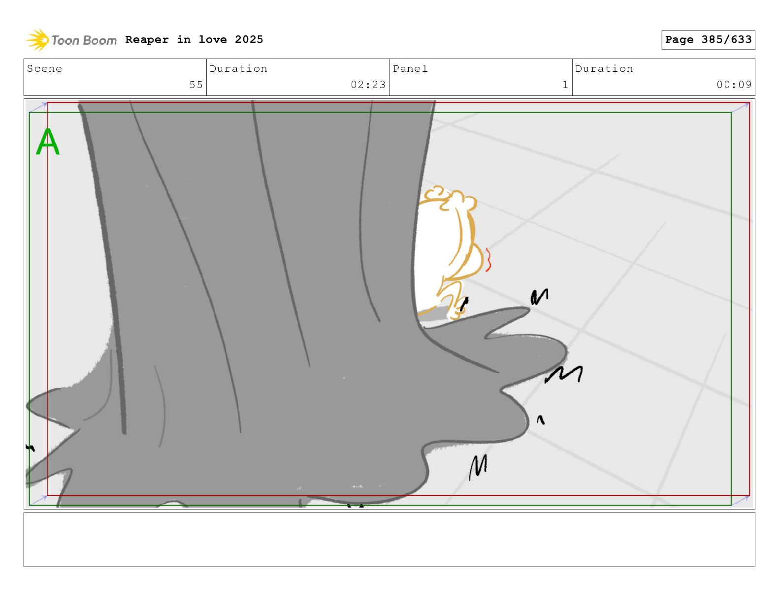780x602 pixels.
Task: Click the 'Scene' header label
Action: [44, 68]
